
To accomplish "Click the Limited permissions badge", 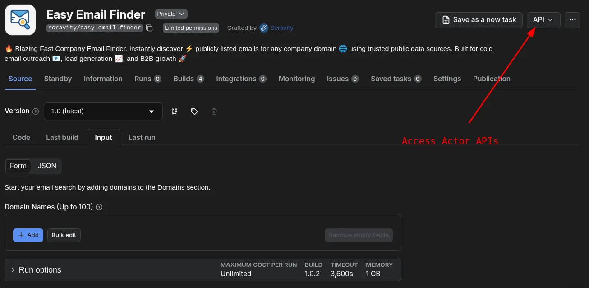I will (x=191, y=28).
